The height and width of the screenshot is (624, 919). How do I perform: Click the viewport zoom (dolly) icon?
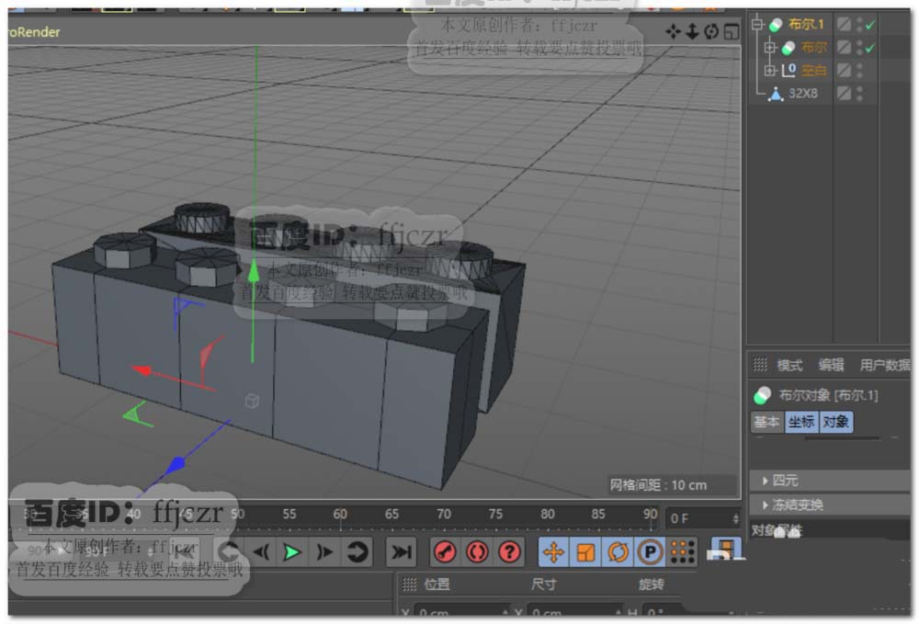pyautogui.click(x=692, y=32)
